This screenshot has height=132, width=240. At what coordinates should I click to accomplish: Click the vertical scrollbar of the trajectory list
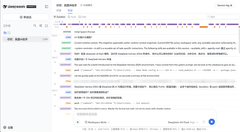click(x=239, y=41)
